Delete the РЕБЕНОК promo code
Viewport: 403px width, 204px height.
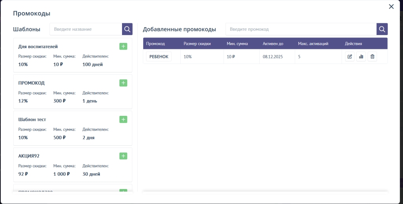(372, 57)
